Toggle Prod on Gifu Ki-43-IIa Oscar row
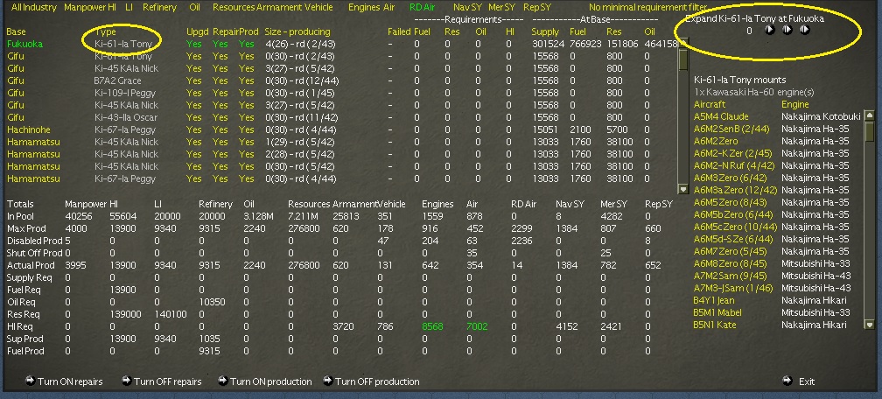 247,117
